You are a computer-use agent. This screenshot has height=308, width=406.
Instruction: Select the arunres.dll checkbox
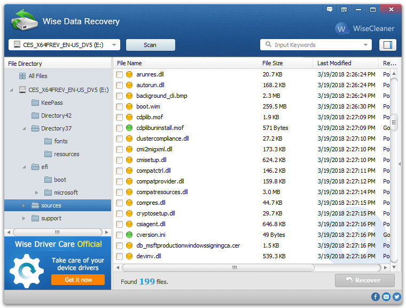click(120, 74)
